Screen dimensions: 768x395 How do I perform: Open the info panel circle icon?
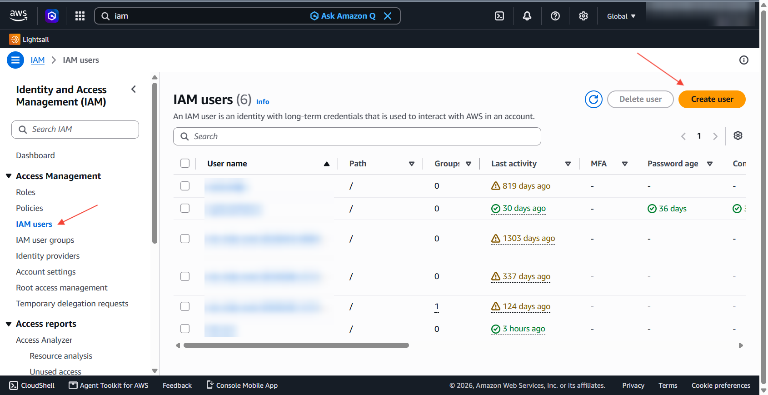(744, 60)
